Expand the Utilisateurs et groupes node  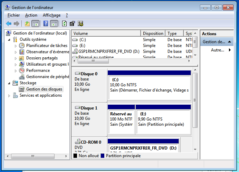[16, 65]
